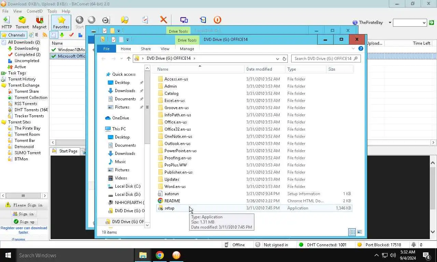Click the red X delete icon in BitComet

(x=164, y=20)
